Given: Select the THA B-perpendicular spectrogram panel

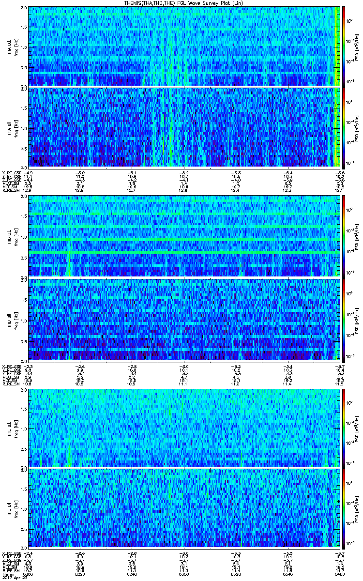Looking at the screenshot, I should point(183,46).
